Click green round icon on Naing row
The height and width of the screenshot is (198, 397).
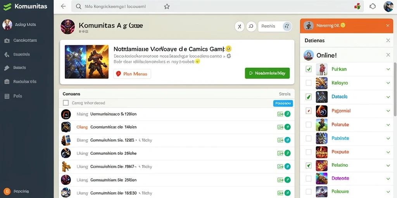coord(287,114)
